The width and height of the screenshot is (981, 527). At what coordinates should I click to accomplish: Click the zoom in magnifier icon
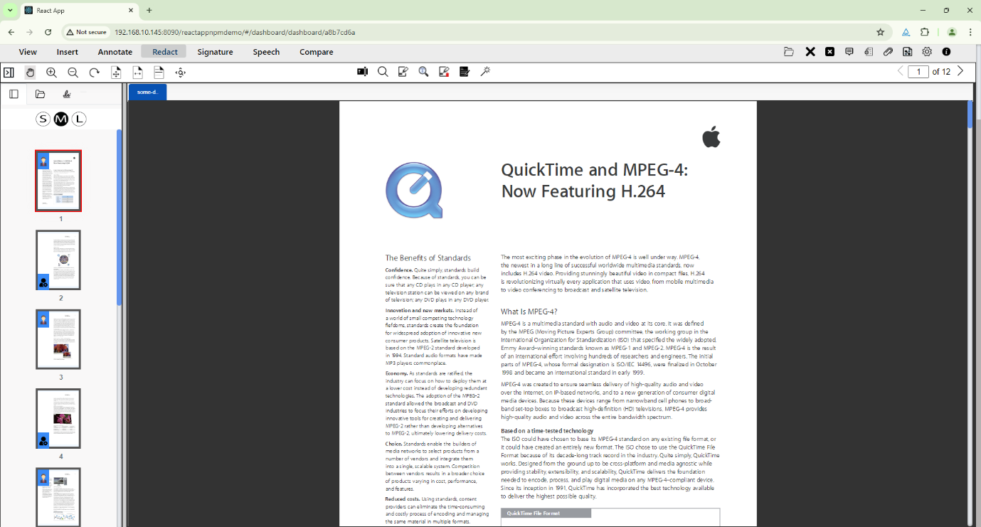(51, 72)
